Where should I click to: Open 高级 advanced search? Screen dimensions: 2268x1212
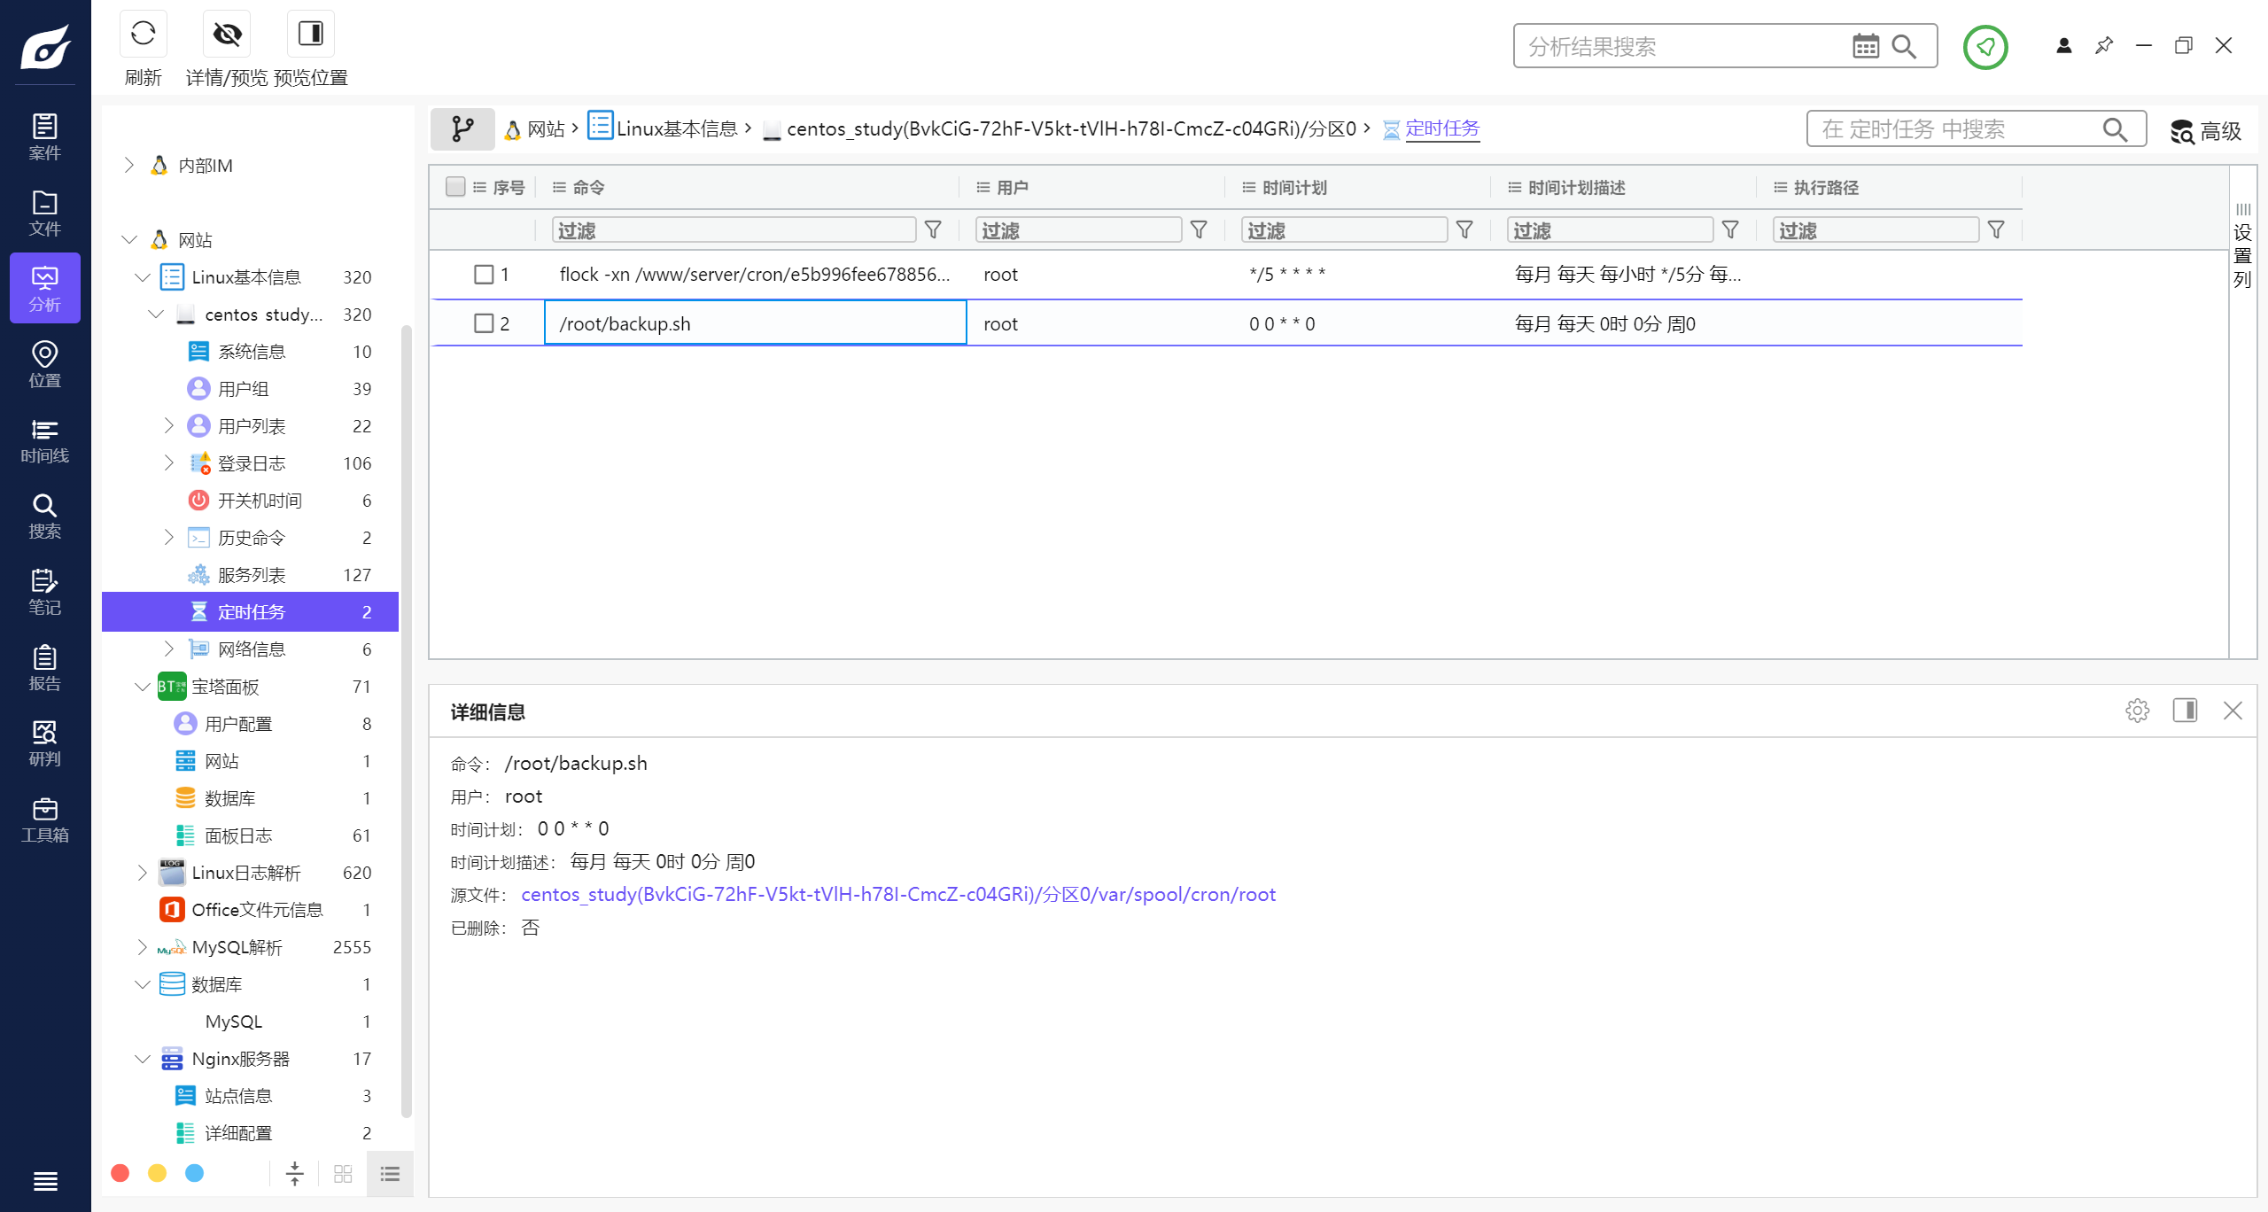(x=2205, y=131)
